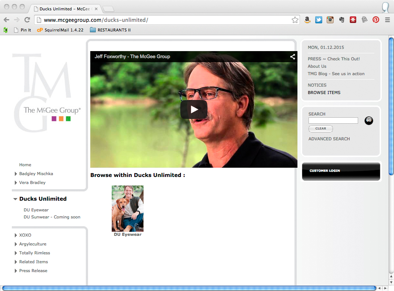Open the NOTICES section
Viewport: 394px width, 291px height.
(317, 85)
